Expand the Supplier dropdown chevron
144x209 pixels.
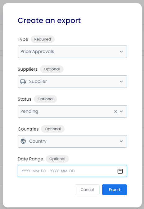[121, 81]
